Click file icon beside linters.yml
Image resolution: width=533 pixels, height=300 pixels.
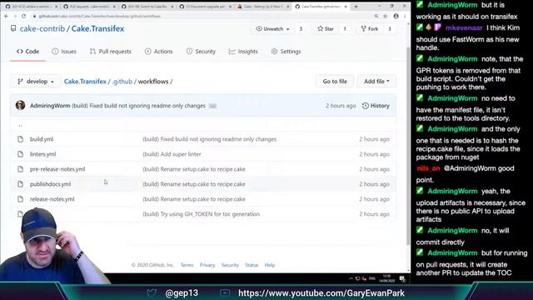20,154
